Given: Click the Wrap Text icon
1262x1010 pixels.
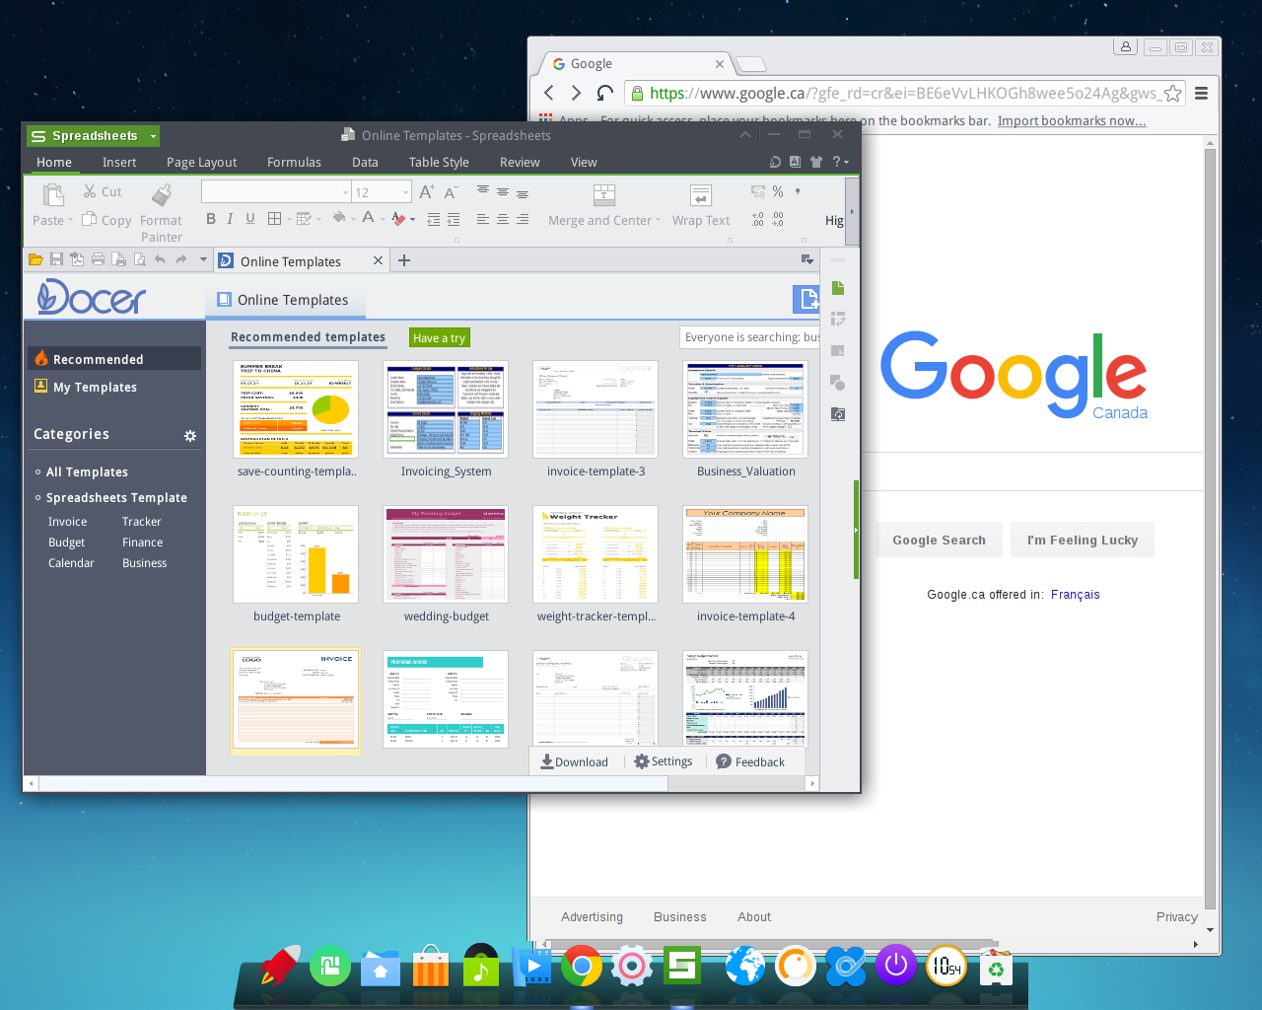Looking at the screenshot, I should pos(701,194).
